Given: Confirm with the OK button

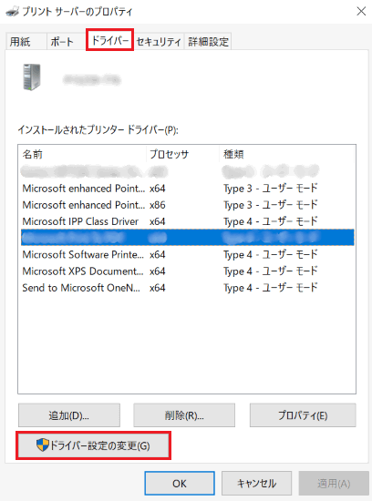Looking at the screenshot, I should [180, 483].
